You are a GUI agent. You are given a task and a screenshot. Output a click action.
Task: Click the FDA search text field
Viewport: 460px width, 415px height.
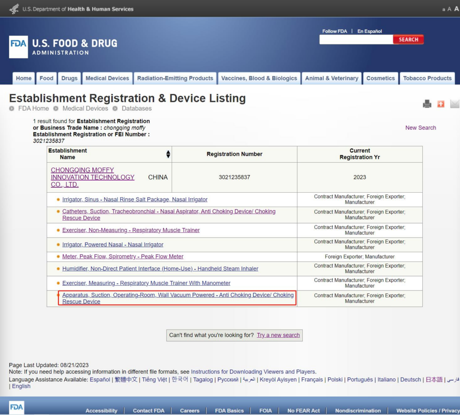[356, 40]
